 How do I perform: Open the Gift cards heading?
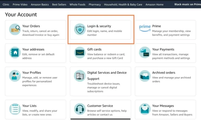point(94,49)
